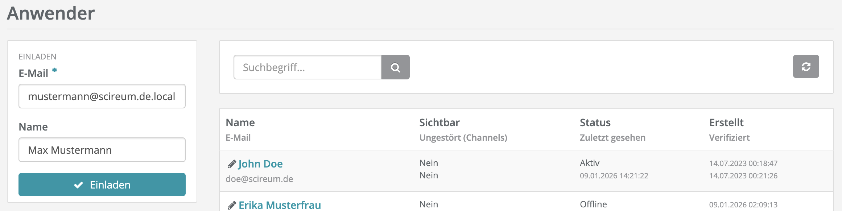Refresh the user list
This screenshot has height=211, width=842.
coord(806,67)
